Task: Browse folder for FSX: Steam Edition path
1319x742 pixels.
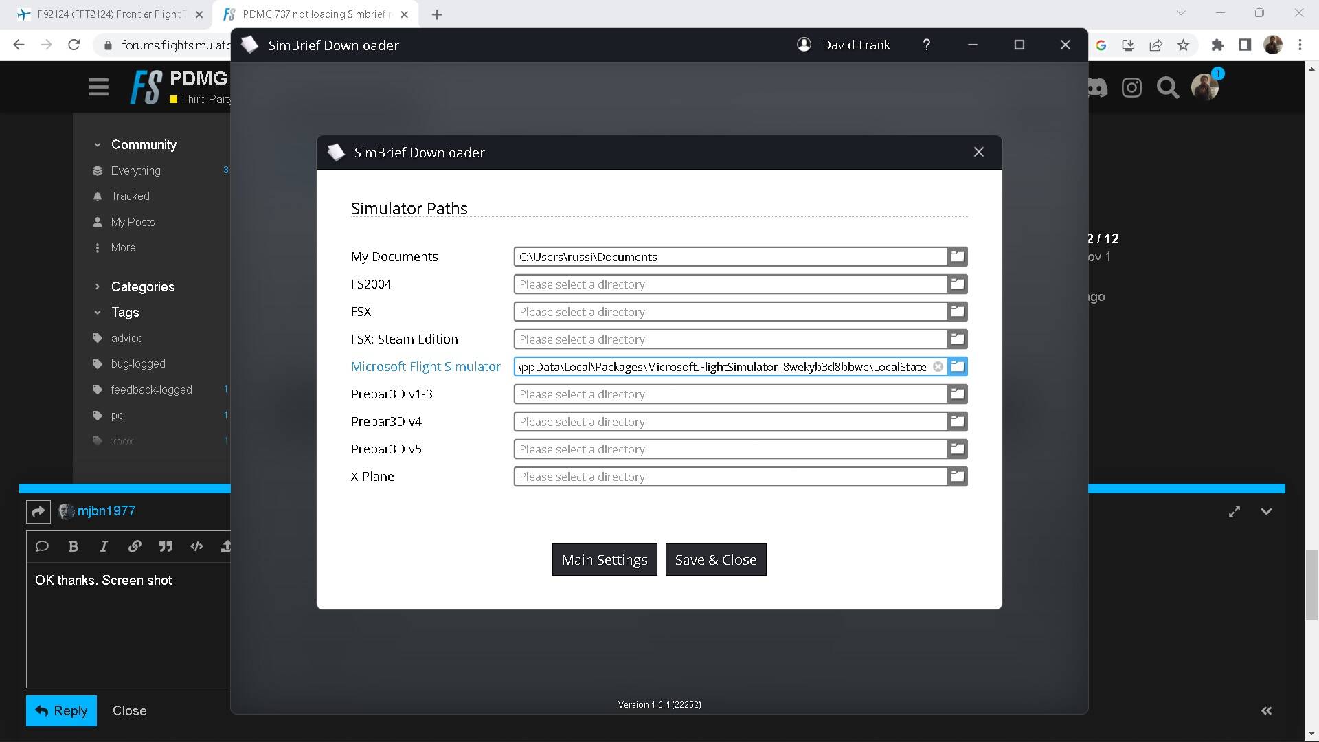Action: pos(957,339)
